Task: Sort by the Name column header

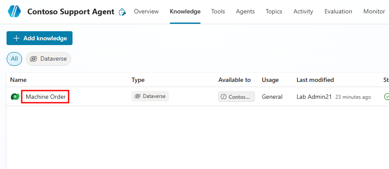Action: [x=18, y=80]
